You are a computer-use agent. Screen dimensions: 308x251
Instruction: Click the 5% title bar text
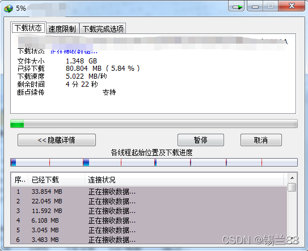21,8
